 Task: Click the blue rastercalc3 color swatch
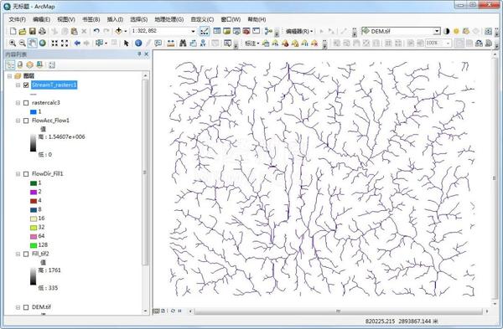pos(33,112)
